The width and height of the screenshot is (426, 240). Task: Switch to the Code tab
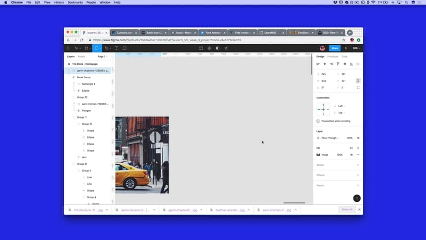345,57
